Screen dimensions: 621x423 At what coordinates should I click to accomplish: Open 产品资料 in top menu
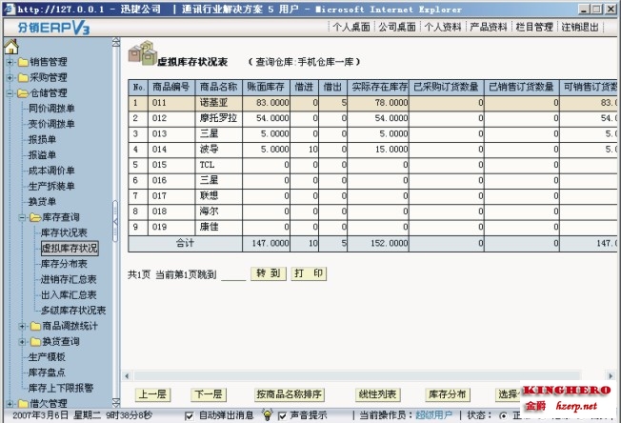click(489, 27)
